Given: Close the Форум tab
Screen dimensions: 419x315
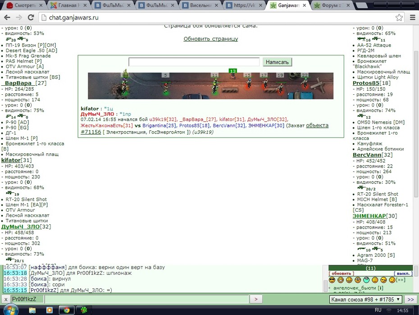Looking at the screenshot, I should tap(348, 5).
